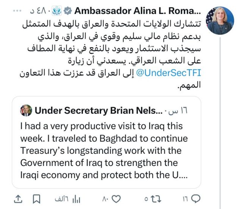246x209 pixels.
Task: Tap the share upload arrow icon
Action: 18,199
